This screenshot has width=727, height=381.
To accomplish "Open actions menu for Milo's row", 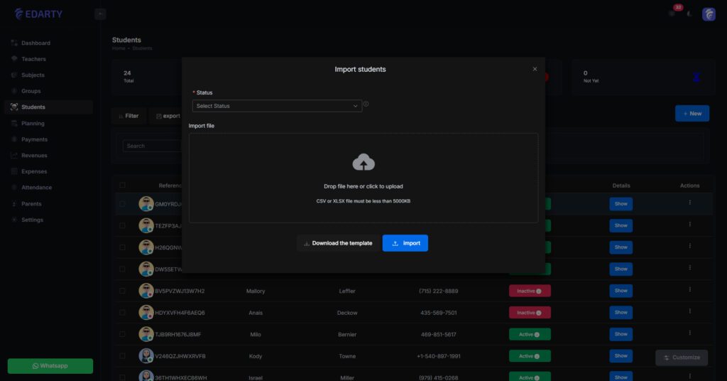I will click(x=689, y=334).
